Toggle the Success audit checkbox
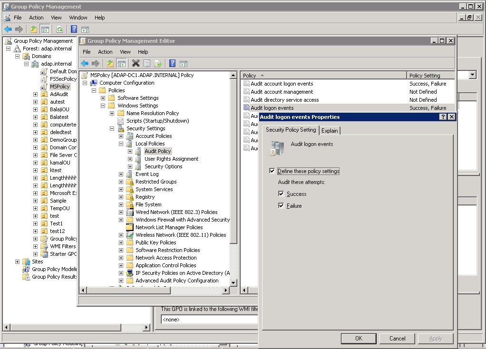Image resolution: width=486 pixels, height=349 pixels. coord(282,194)
